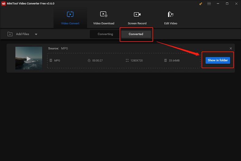Screen dimensions: 241x161
Task: Click the Screen Record camera icon
Action: click(x=137, y=14)
